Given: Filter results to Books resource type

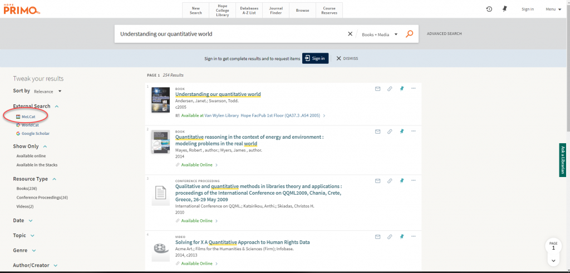Looking at the screenshot, I should point(26,189).
